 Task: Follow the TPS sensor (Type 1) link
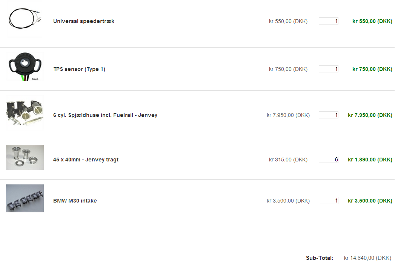coord(79,69)
